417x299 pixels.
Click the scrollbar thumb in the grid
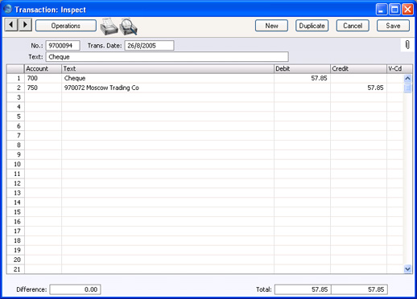(407, 88)
